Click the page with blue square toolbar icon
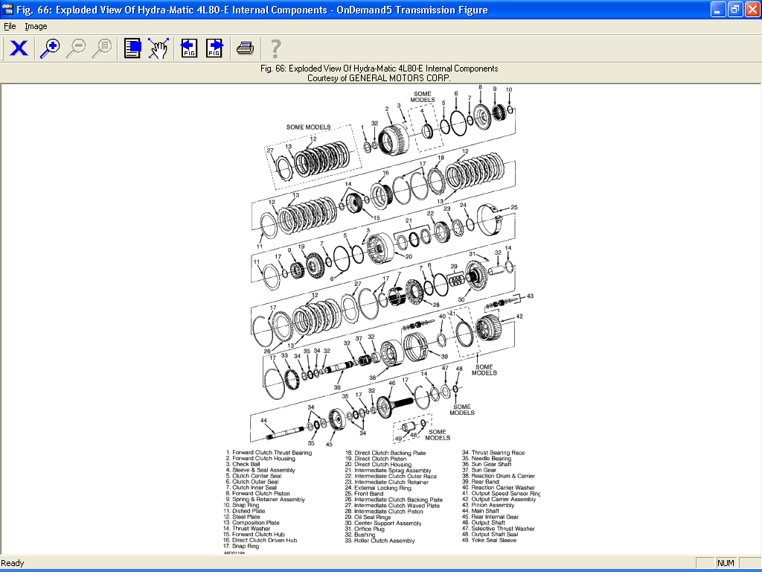This screenshot has width=762, height=572. coord(132,48)
